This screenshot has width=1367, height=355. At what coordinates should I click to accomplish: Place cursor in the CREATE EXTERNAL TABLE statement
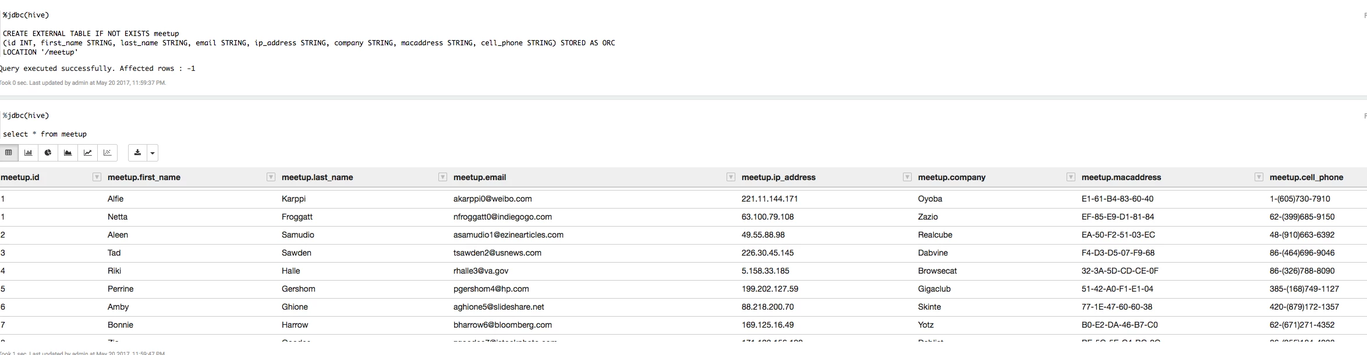[x=309, y=43]
